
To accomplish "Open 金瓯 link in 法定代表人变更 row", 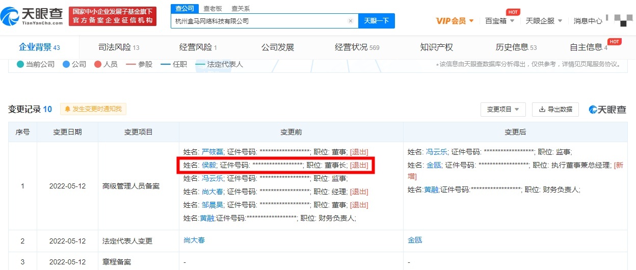I will tap(415, 240).
